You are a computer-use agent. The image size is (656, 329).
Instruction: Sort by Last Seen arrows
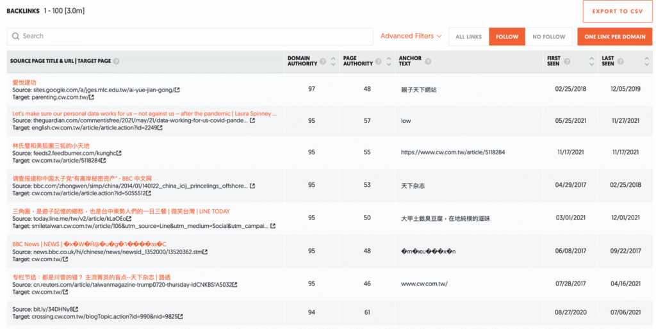[x=647, y=61]
